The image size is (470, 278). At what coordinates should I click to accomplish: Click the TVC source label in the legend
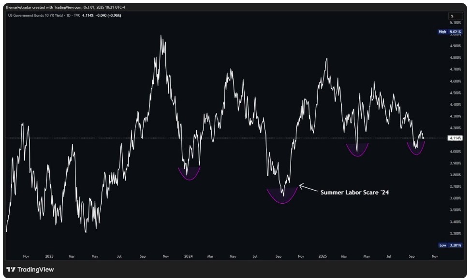pyautogui.click(x=77, y=15)
